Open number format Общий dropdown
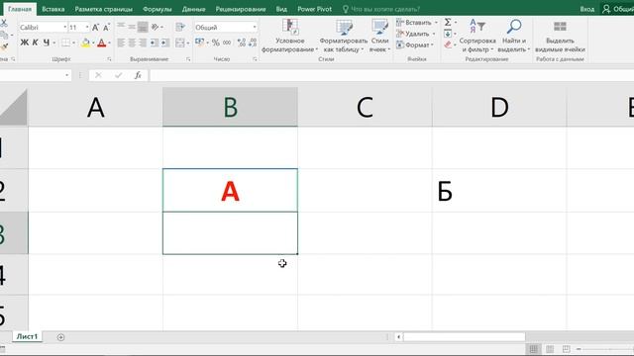 click(255, 27)
